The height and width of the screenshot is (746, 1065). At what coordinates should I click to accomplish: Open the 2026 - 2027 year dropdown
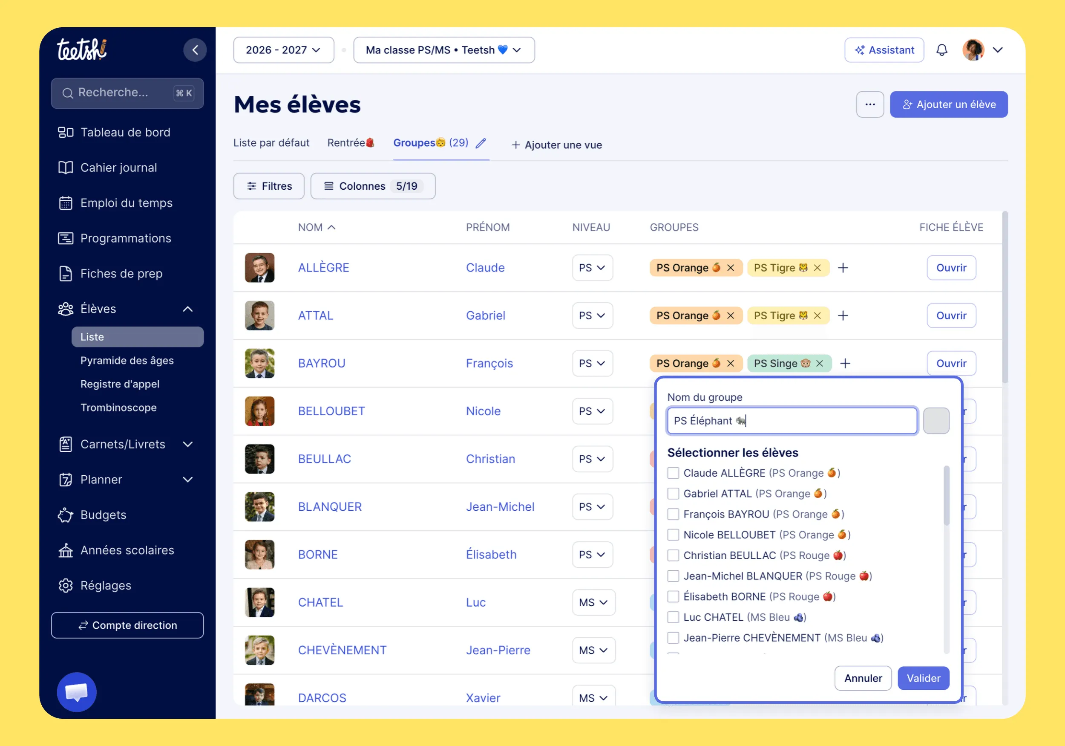click(x=283, y=50)
